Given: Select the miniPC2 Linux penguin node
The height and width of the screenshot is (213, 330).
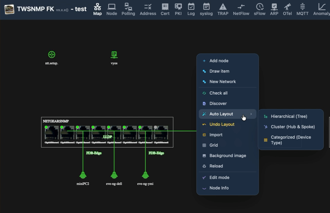Looking at the screenshot, I should point(83,175).
